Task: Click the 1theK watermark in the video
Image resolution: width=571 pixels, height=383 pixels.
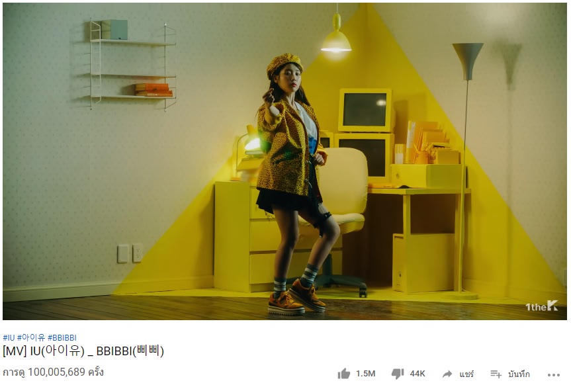Action: 542,306
